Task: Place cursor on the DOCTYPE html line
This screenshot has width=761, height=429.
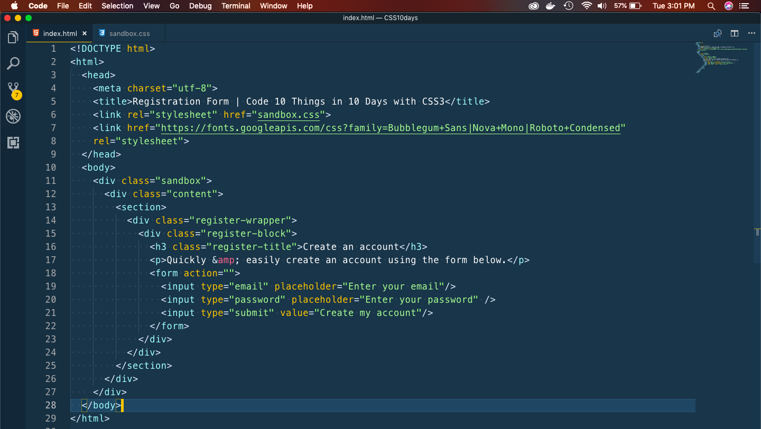Action: point(113,49)
